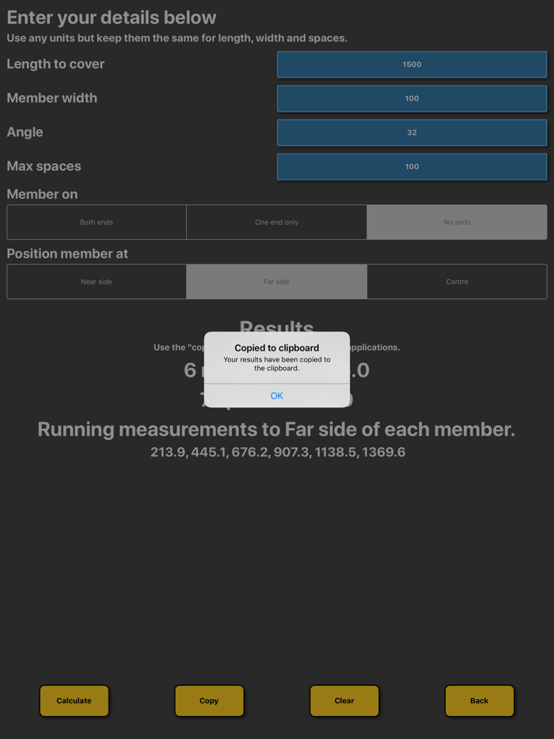Position member at Centre
Viewport: 554px width, 739px height.
pyautogui.click(x=457, y=282)
